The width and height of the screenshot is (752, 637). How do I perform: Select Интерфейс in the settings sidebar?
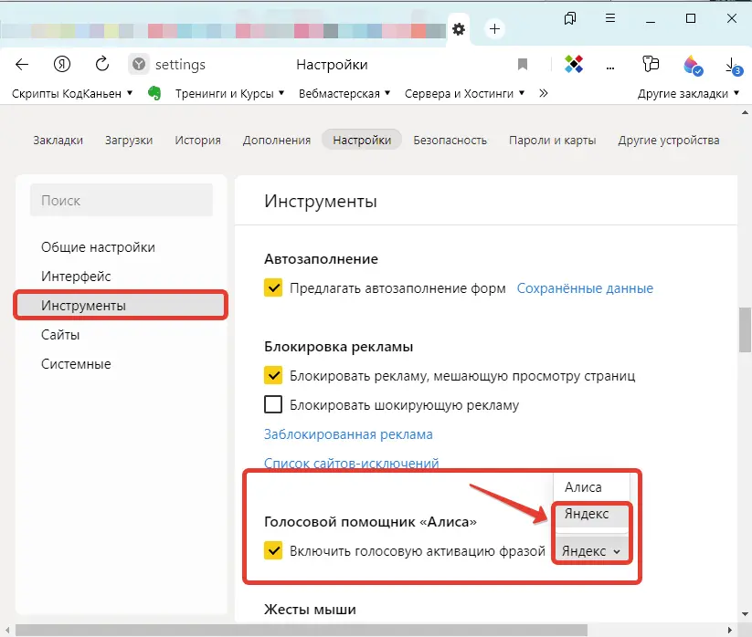tap(76, 276)
